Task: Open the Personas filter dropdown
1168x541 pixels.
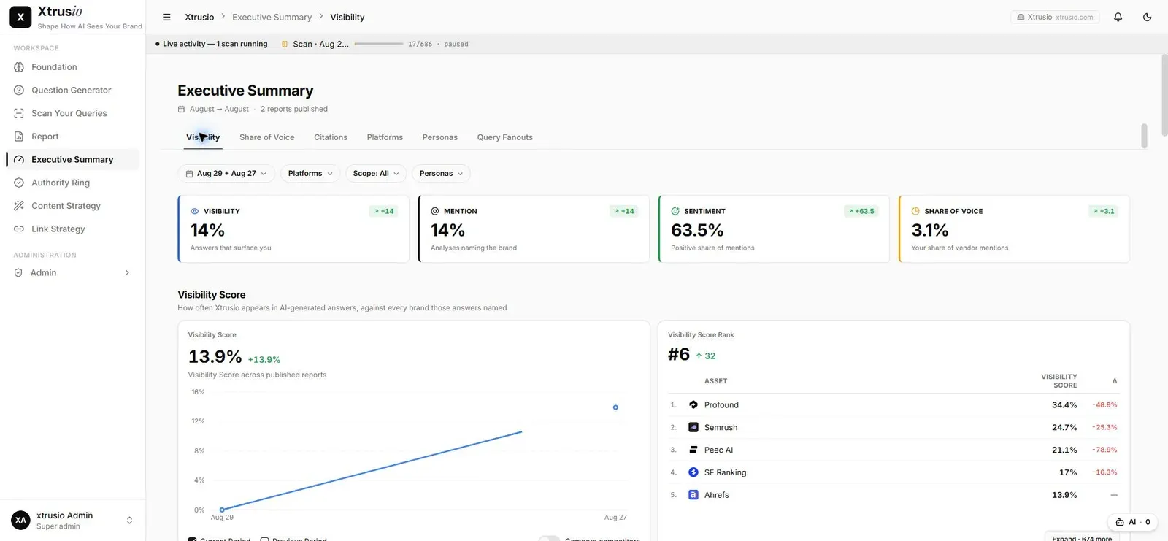Action: coord(441,174)
